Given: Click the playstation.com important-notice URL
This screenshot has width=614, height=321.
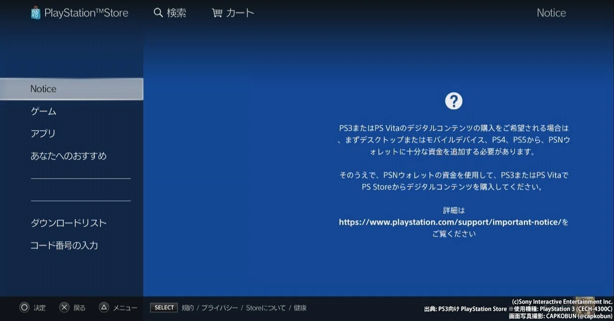Looking at the screenshot, I should pos(450,222).
